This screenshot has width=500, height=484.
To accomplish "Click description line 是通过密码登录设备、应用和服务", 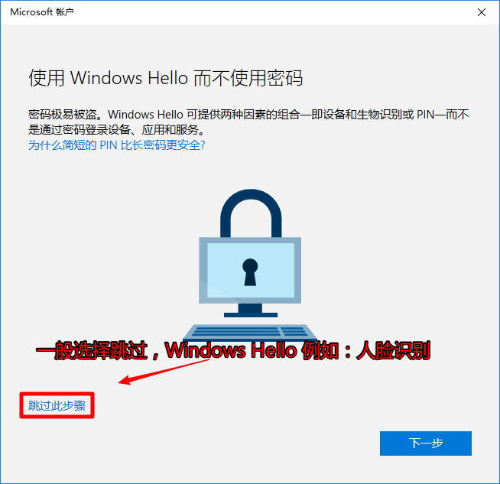I will pyautogui.click(x=117, y=130).
